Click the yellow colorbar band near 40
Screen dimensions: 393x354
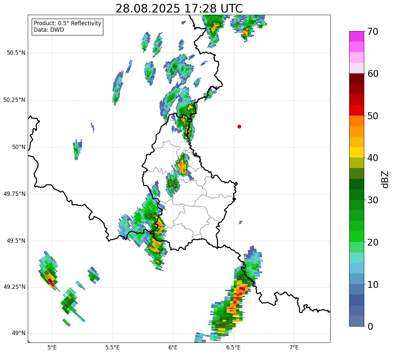coord(357,152)
